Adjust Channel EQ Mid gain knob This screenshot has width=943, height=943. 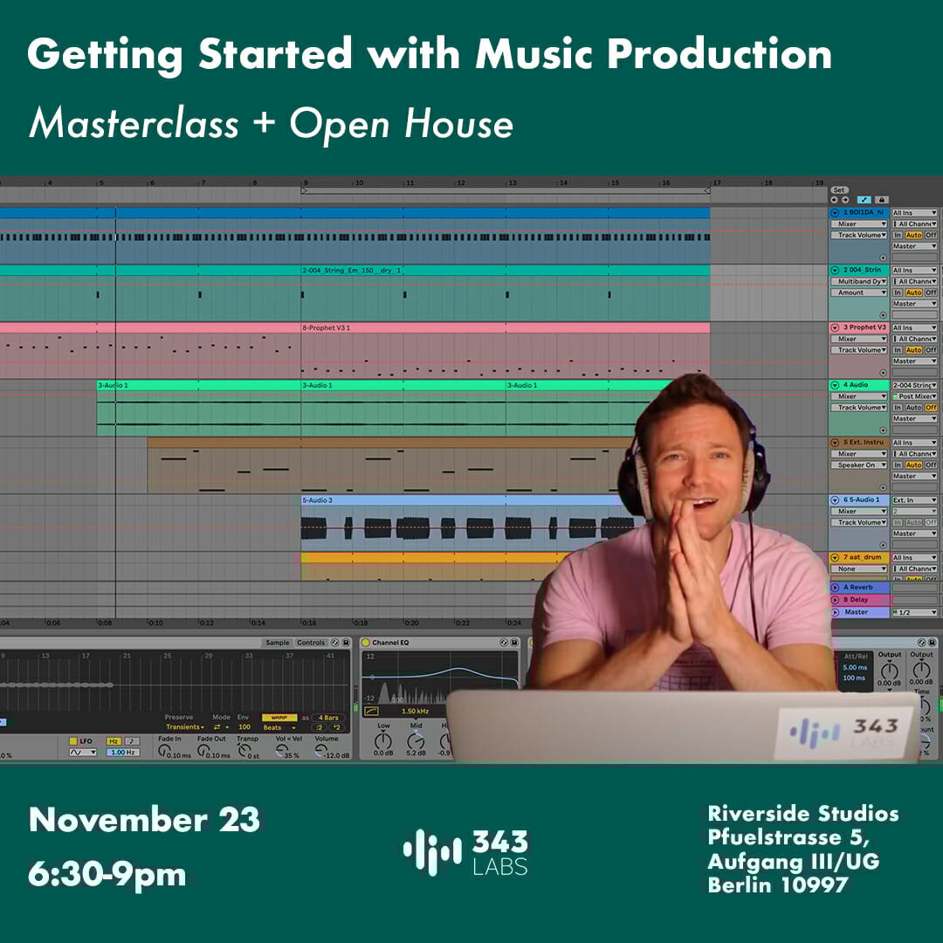point(416,741)
